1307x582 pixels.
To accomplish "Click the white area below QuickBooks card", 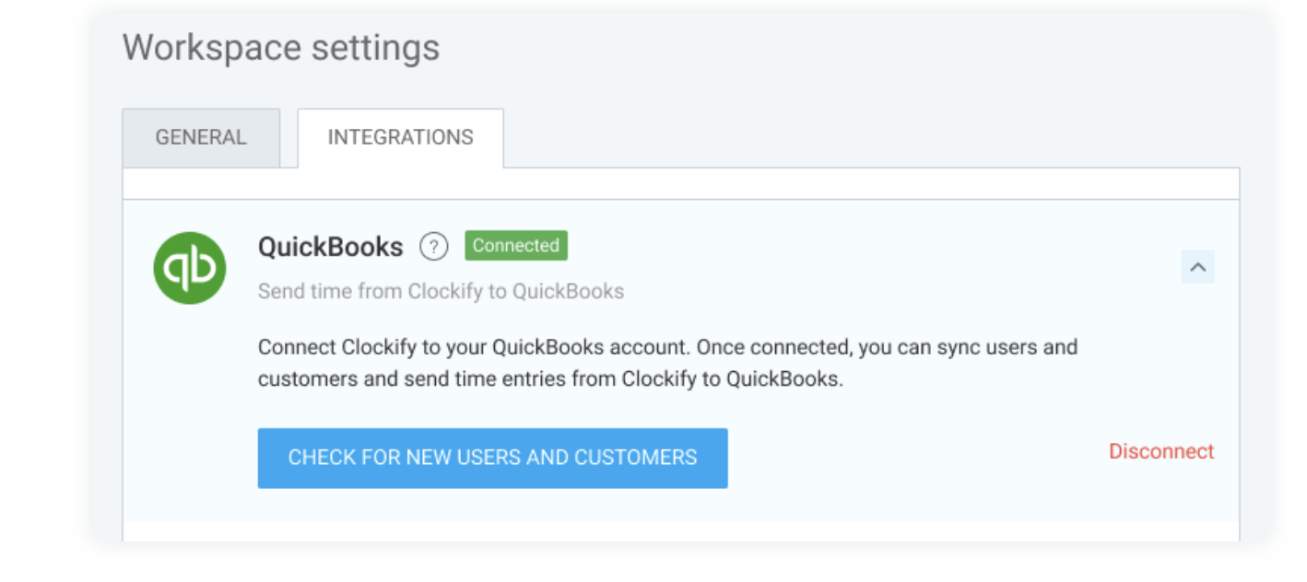I will [681, 531].
